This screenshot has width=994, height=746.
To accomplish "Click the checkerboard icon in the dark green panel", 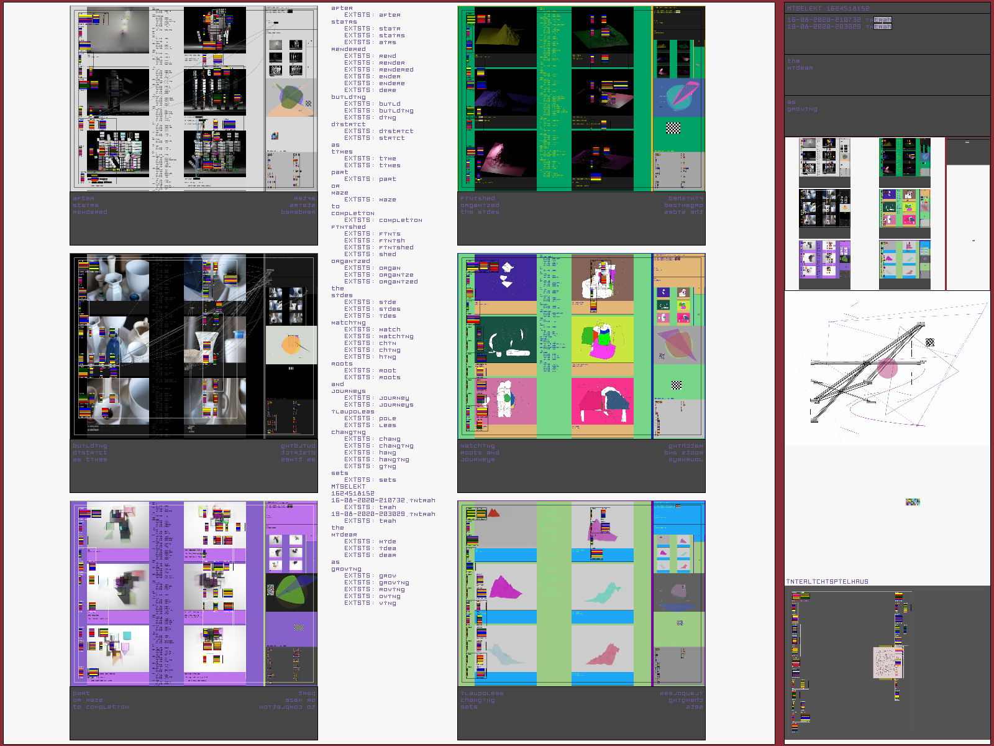I will 673,129.
